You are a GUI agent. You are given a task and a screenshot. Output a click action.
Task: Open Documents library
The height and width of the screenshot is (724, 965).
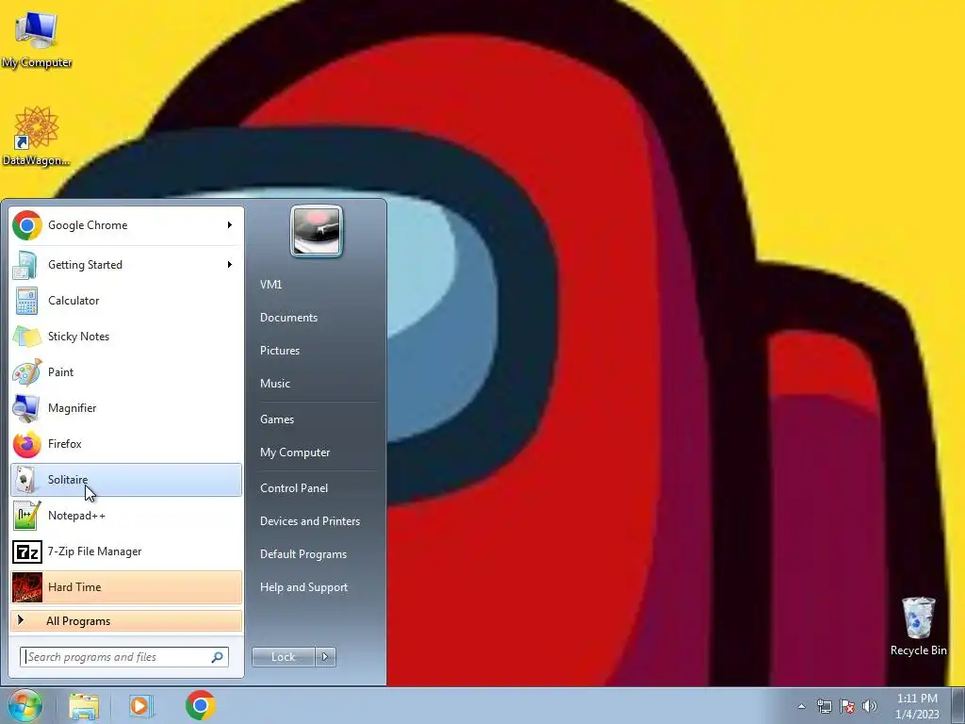point(288,318)
